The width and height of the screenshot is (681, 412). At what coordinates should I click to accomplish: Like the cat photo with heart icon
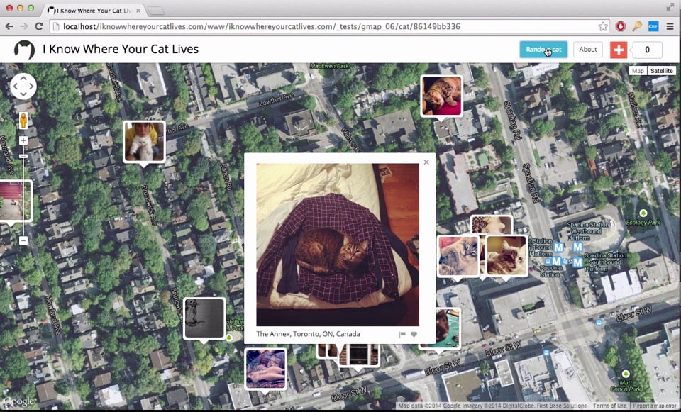point(414,334)
